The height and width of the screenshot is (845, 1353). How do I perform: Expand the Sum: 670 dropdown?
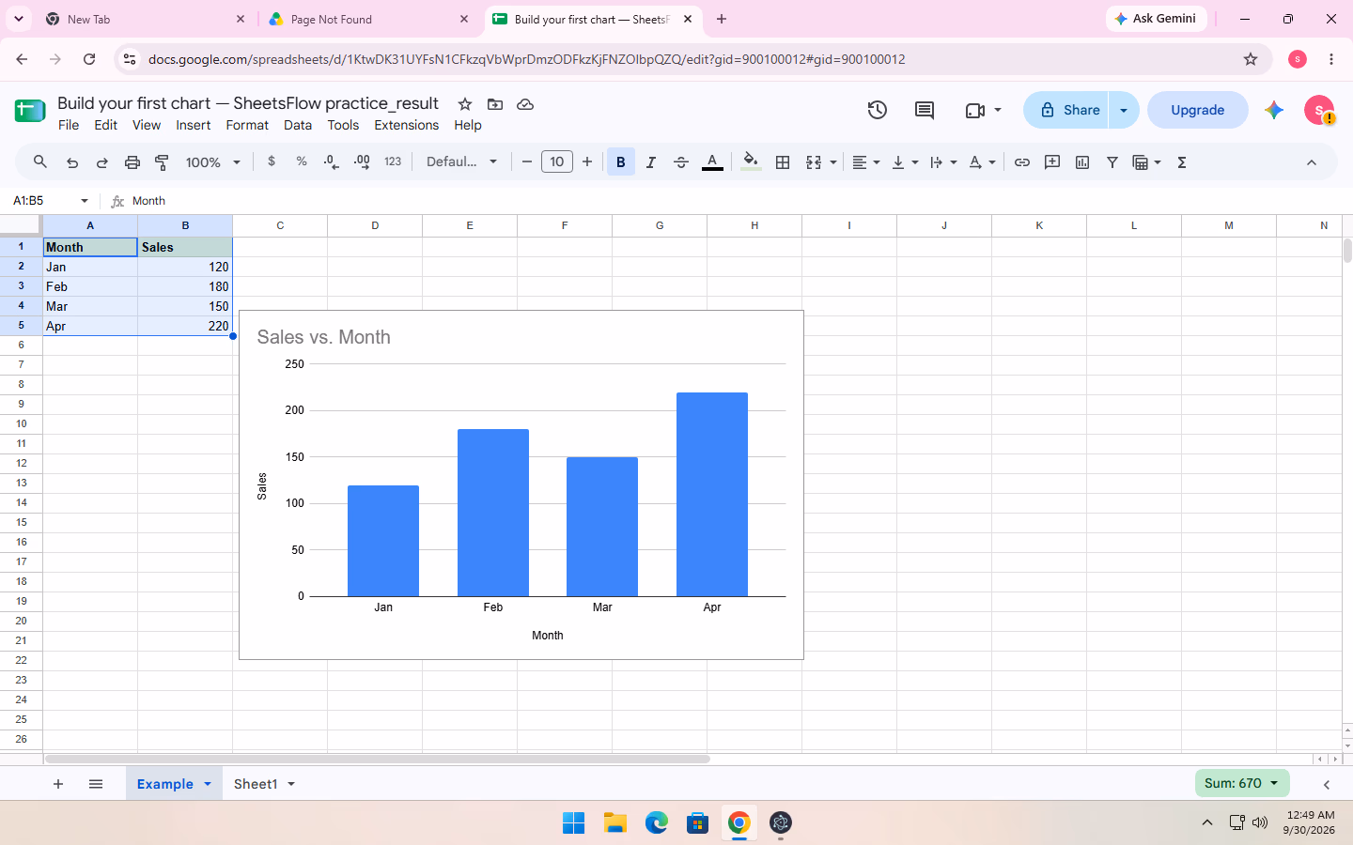[1242, 783]
